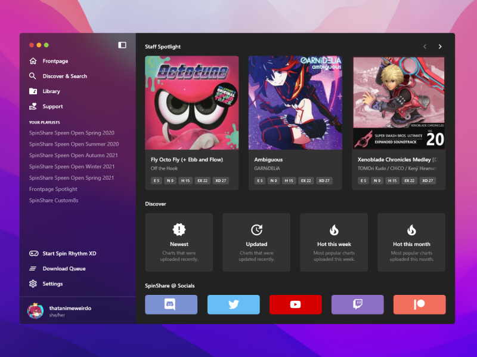Support SpinShare on Patreon
The width and height of the screenshot is (477, 357).
point(419,304)
